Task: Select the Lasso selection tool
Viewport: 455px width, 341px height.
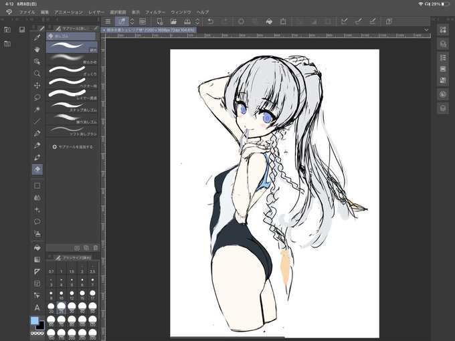Action: [x=37, y=98]
